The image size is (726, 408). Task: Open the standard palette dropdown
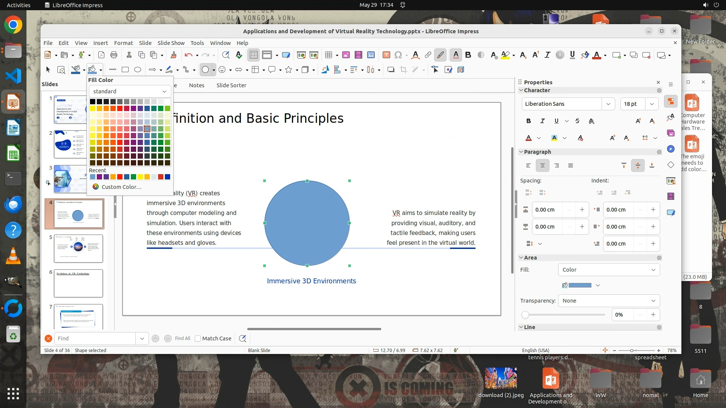click(130, 91)
